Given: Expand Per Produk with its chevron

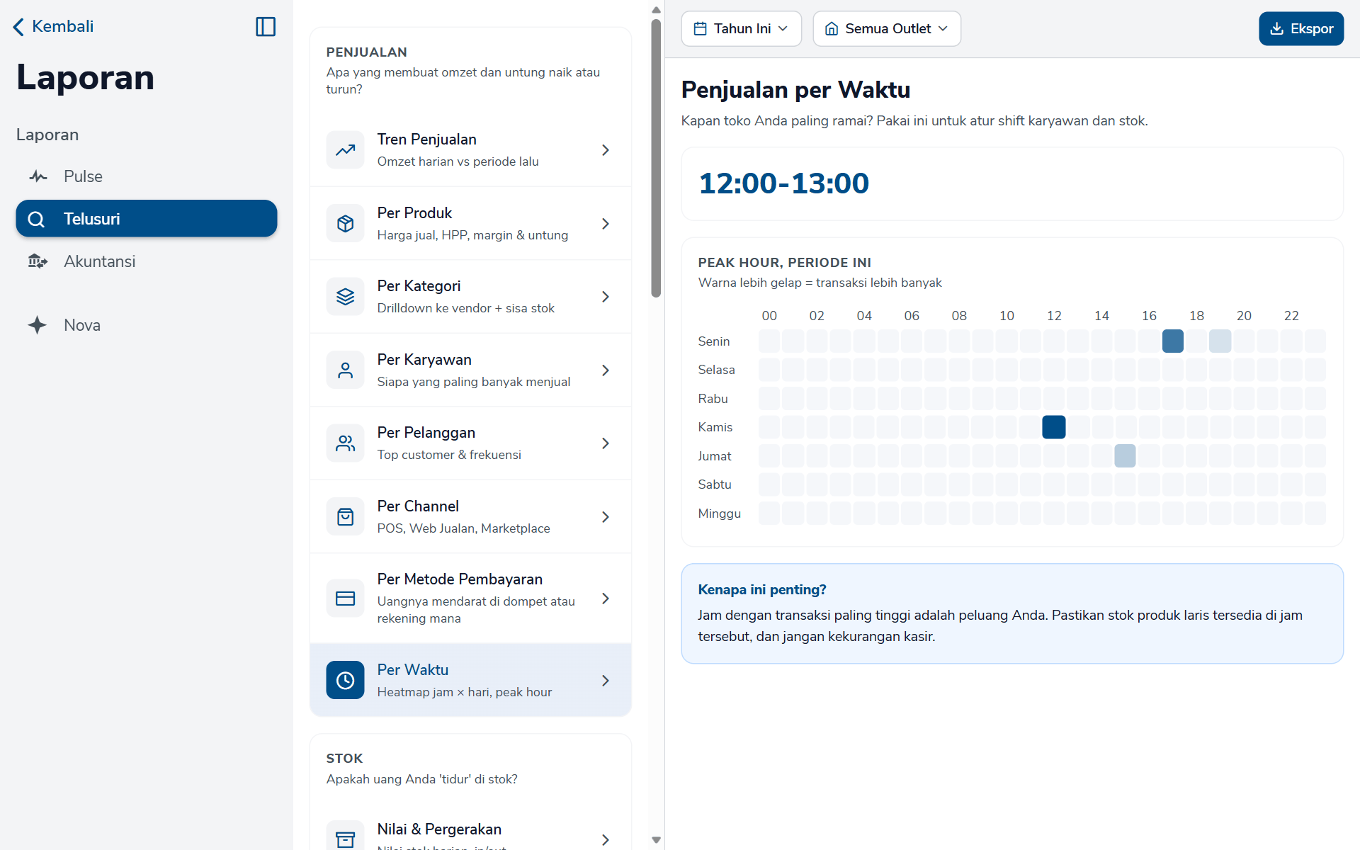Looking at the screenshot, I should tap(606, 224).
